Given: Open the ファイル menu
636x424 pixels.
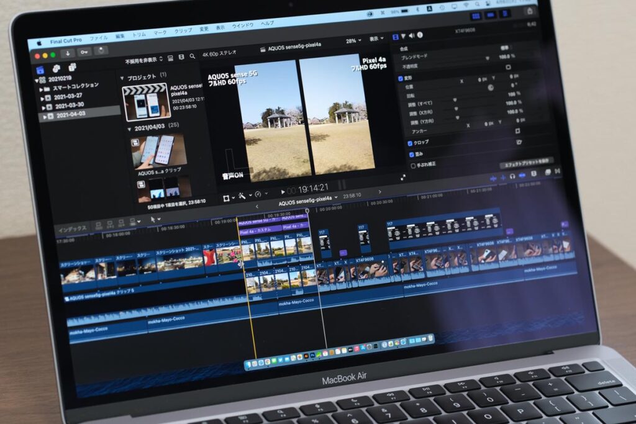Looking at the screenshot, I should [x=99, y=38].
